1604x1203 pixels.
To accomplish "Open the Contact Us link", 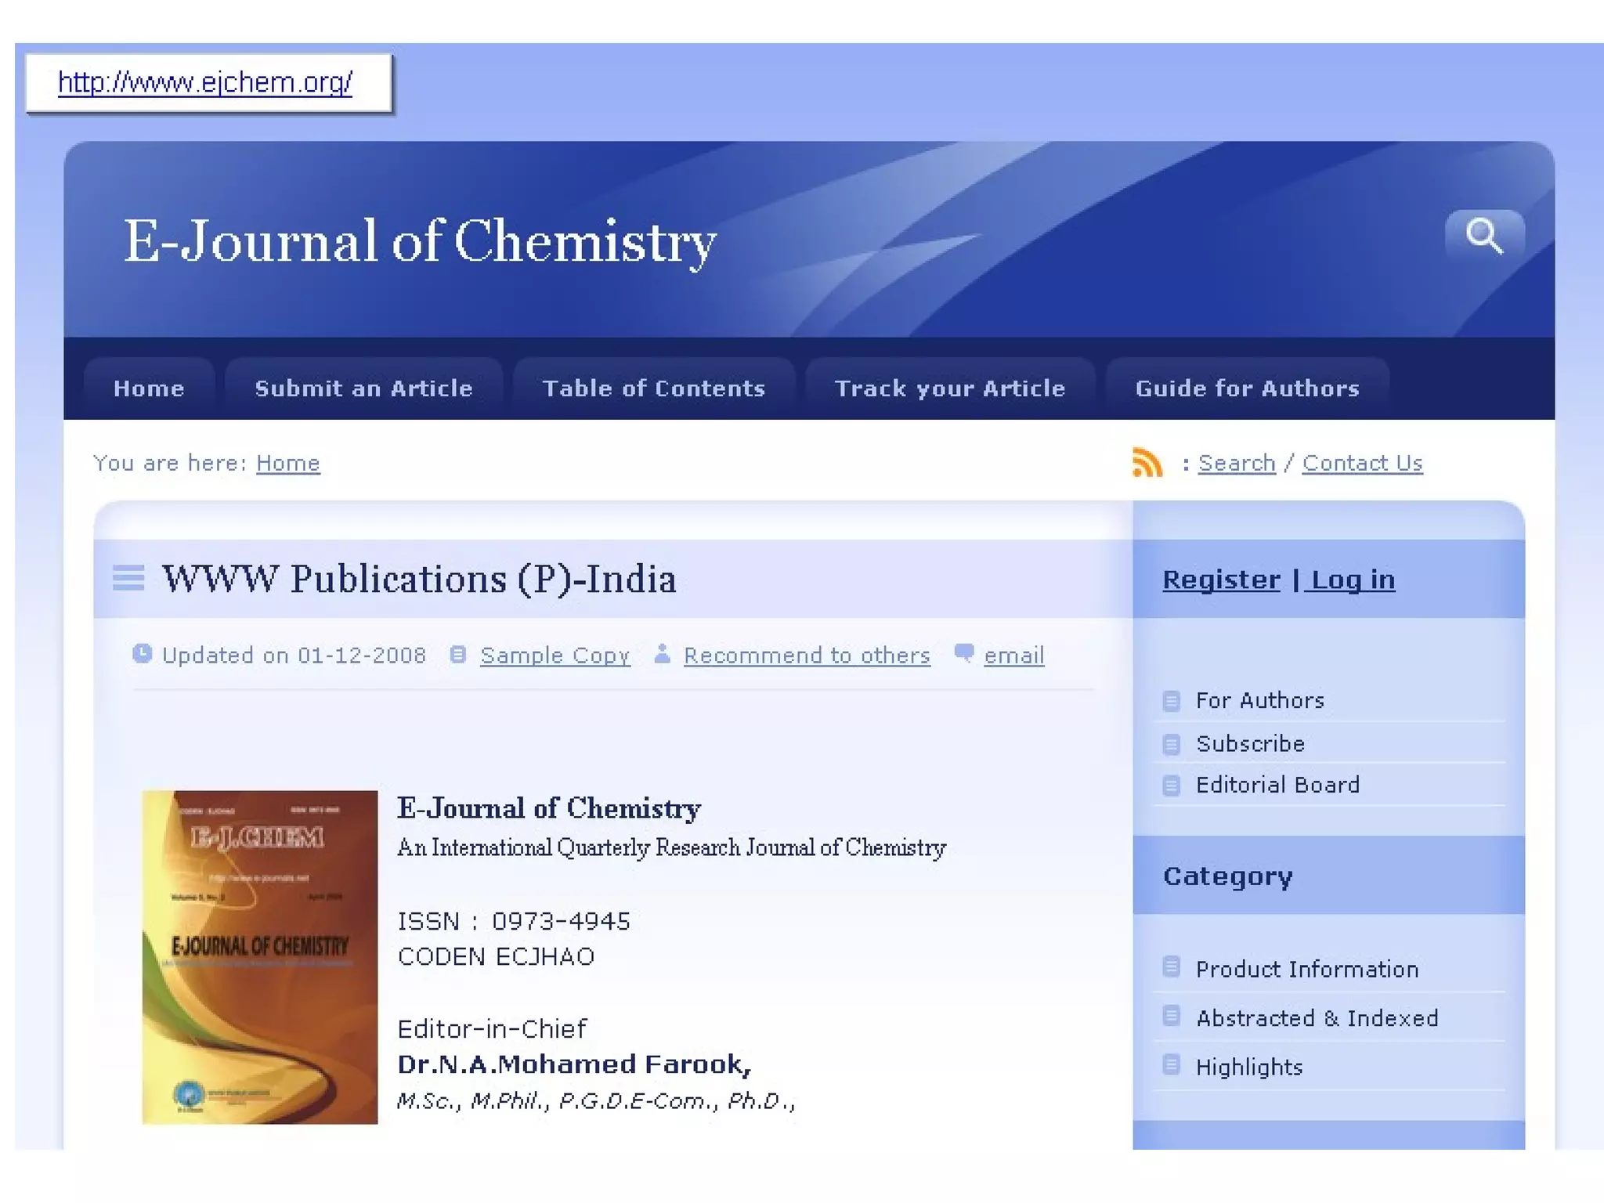I will point(1362,463).
